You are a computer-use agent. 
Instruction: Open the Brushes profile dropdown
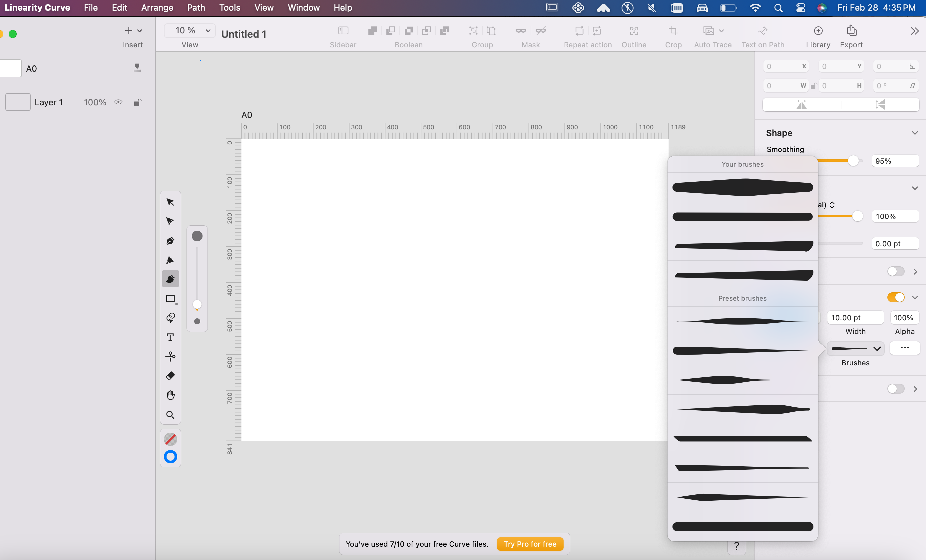pyautogui.click(x=856, y=349)
